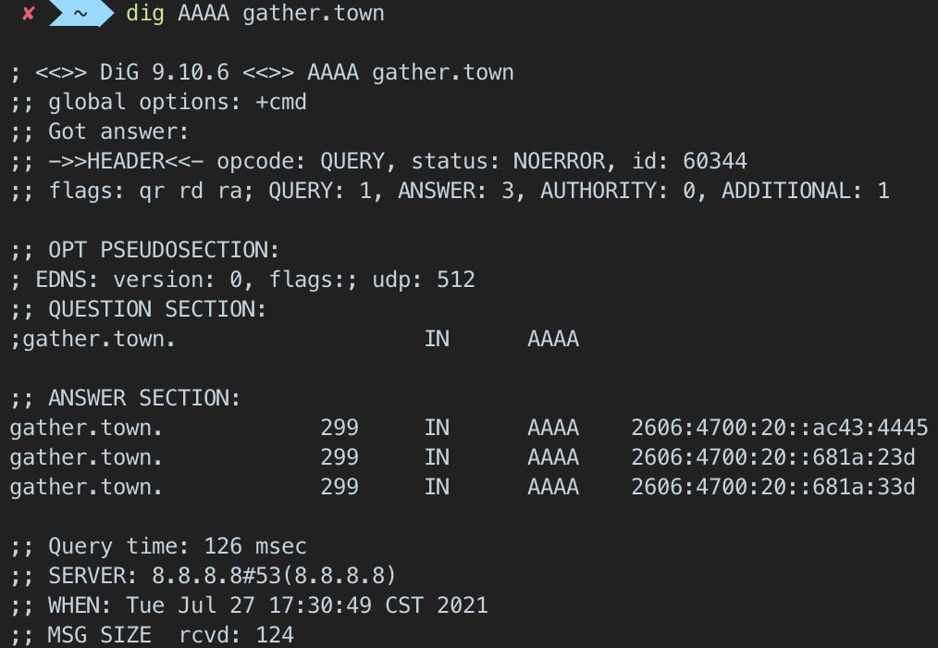
Task: Click the red X error status icon
Action: pos(28,13)
